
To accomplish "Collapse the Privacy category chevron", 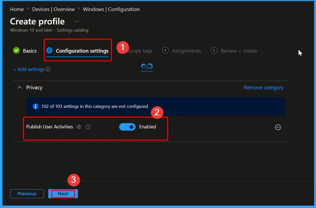I will [x=19, y=87].
